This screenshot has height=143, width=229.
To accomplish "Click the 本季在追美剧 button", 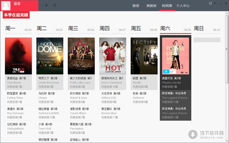I will tap(16, 15).
